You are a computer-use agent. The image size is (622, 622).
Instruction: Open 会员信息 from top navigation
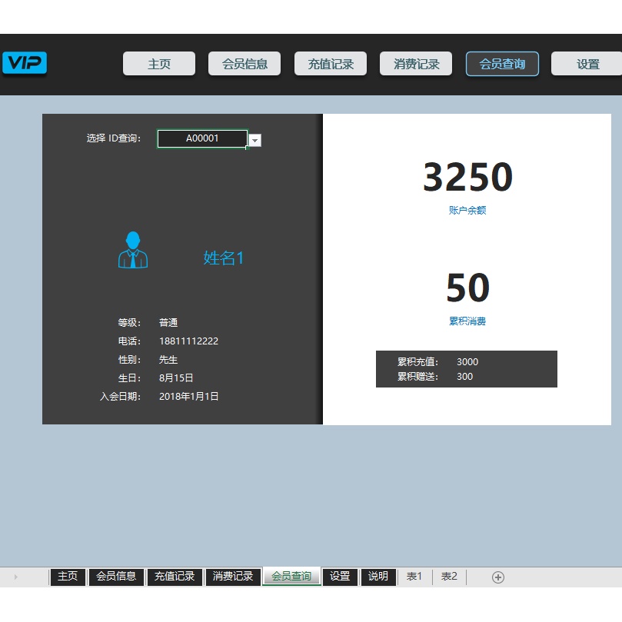point(244,64)
